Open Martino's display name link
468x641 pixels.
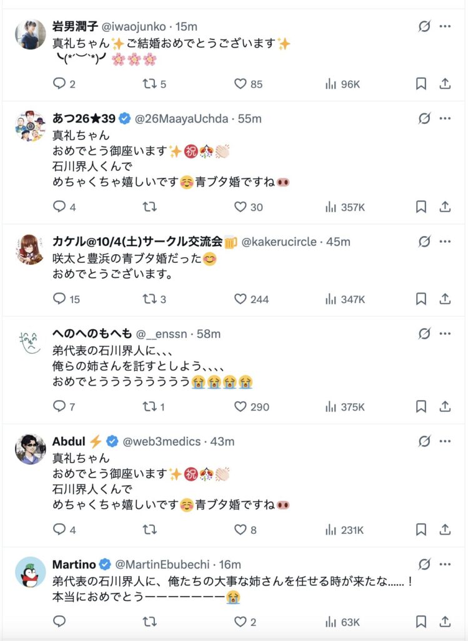pyautogui.click(x=74, y=565)
